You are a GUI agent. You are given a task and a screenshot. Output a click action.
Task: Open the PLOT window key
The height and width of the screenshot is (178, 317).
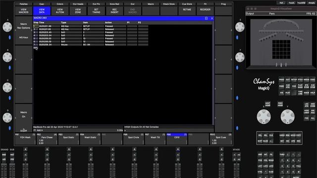click(288, 92)
